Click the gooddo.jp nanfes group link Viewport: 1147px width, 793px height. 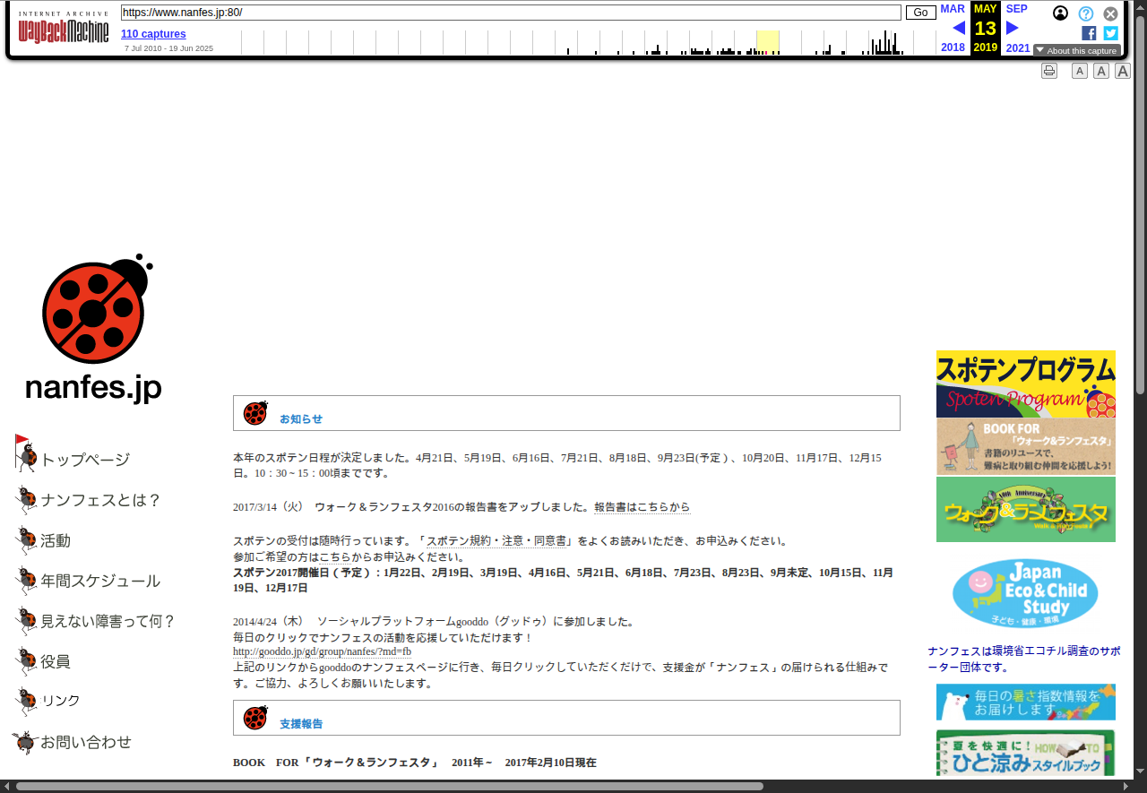322,651
